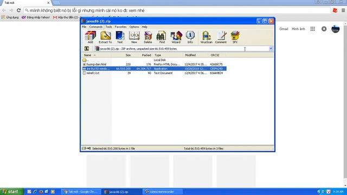Viewport: 347px width, 195px height.
Task: Switch to javax86 (2).zip taskbar button
Action: click(x=121, y=192)
